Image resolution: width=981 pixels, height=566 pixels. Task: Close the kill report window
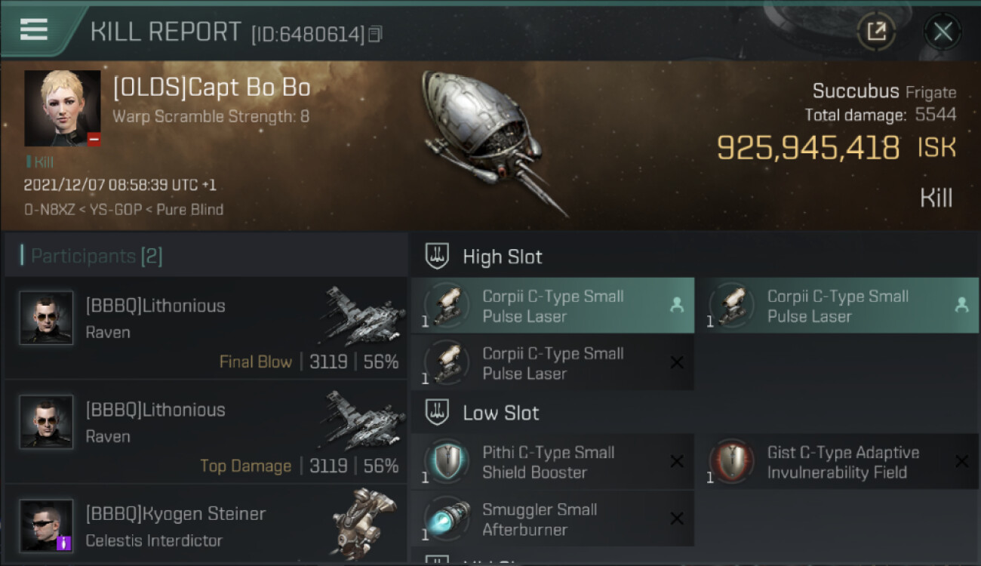[943, 32]
